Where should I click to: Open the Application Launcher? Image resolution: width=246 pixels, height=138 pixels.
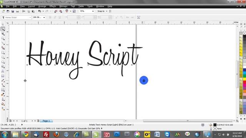(67, 11)
